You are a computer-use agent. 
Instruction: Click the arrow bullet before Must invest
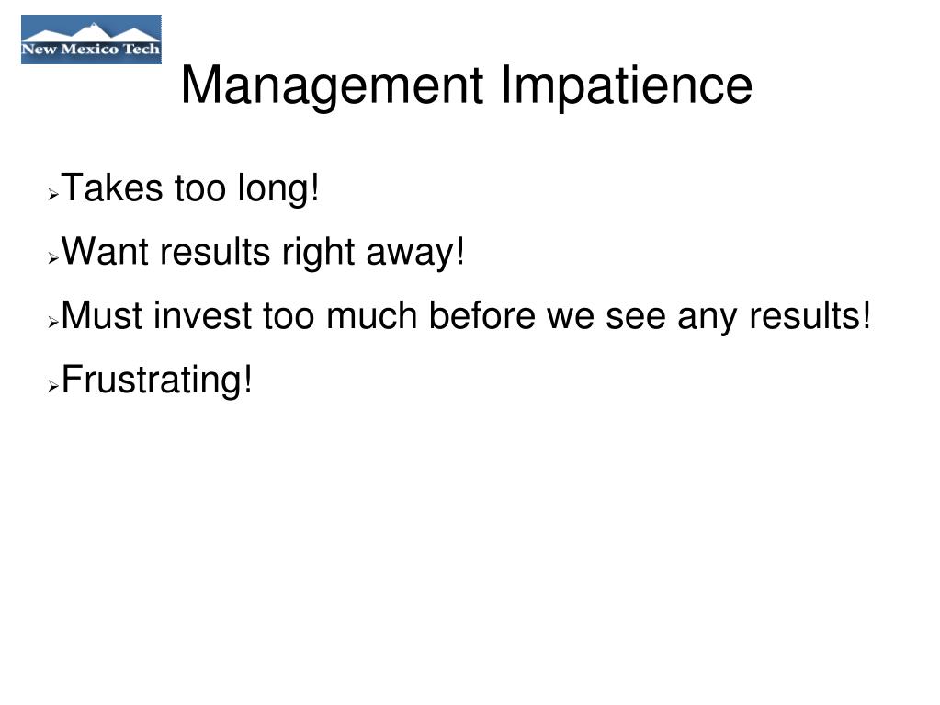(53, 323)
